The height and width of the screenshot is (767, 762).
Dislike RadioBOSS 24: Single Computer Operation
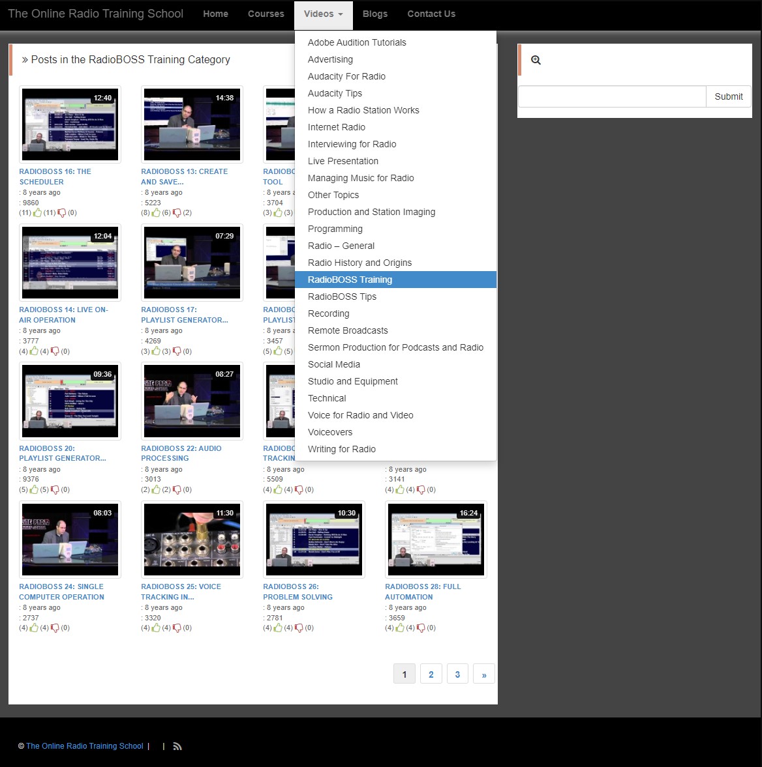(55, 629)
